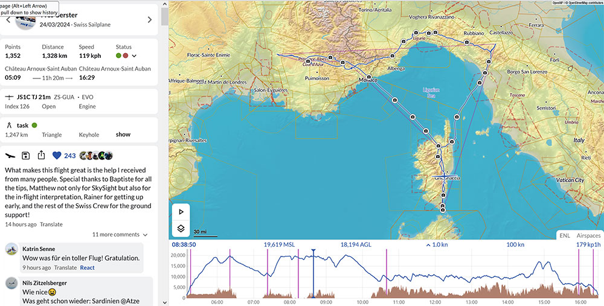Open the map layers selector
604x306 pixels.
(x=181, y=229)
